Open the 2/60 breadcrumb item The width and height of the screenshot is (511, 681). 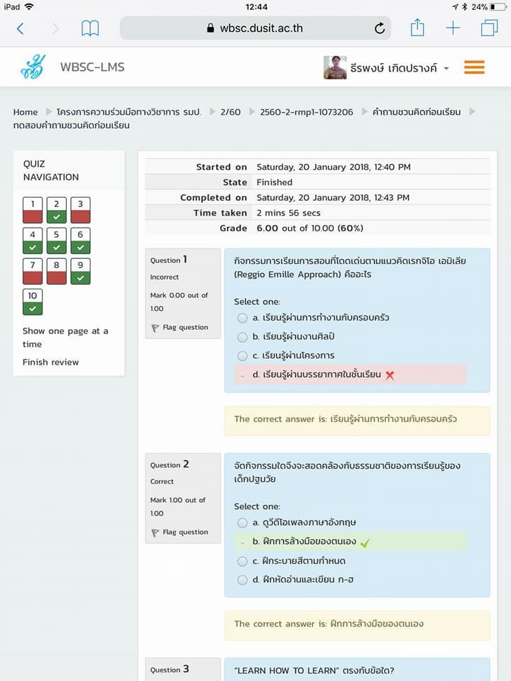click(230, 112)
